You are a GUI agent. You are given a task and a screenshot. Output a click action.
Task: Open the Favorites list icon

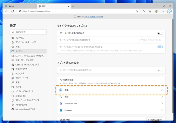(x=144, y=11)
